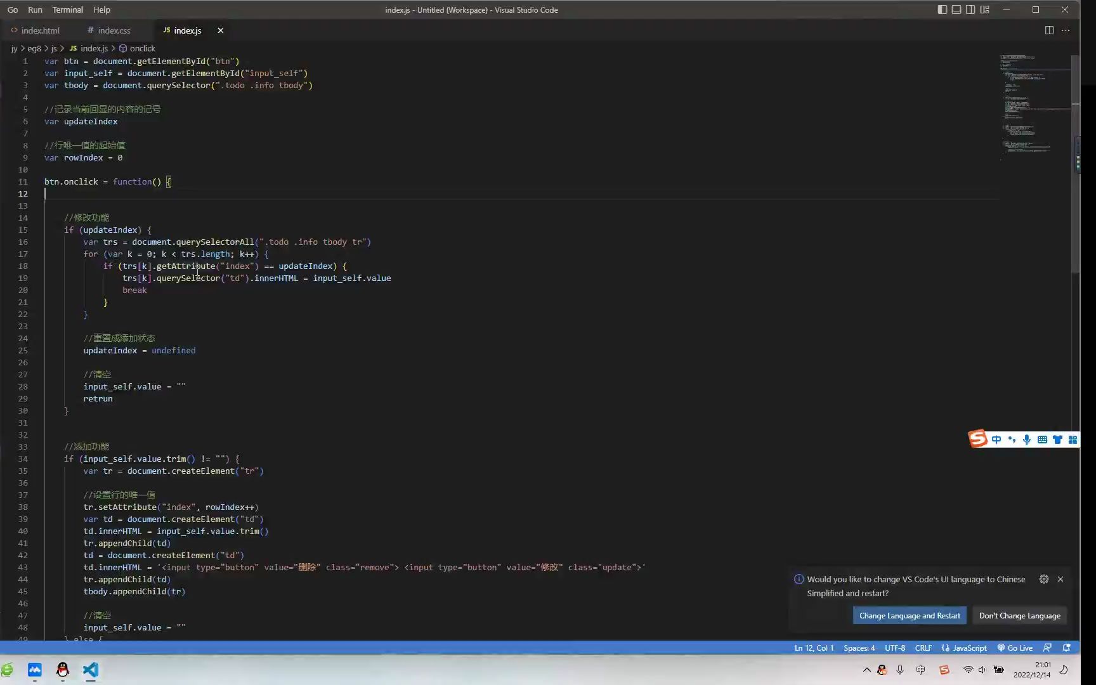The width and height of the screenshot is (1096, 685).
Task: Open the Sogou skin shirt icon
Action: coord(1057,440)
